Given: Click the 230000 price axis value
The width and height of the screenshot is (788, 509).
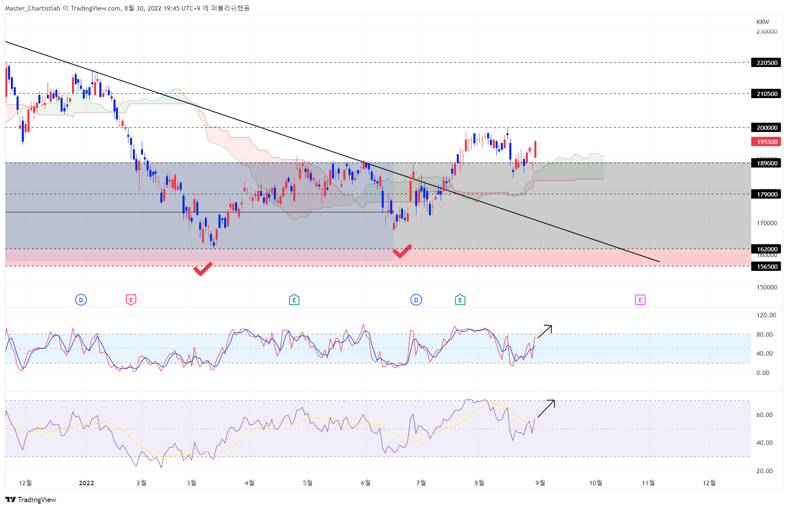Looking at the screenshot, I should point(767,31).
